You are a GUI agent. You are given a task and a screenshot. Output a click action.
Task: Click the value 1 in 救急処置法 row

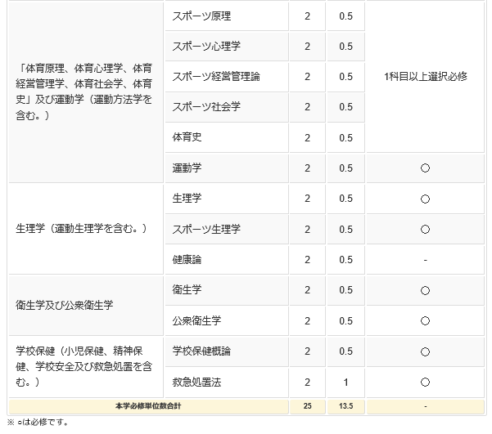pos(345,383)
